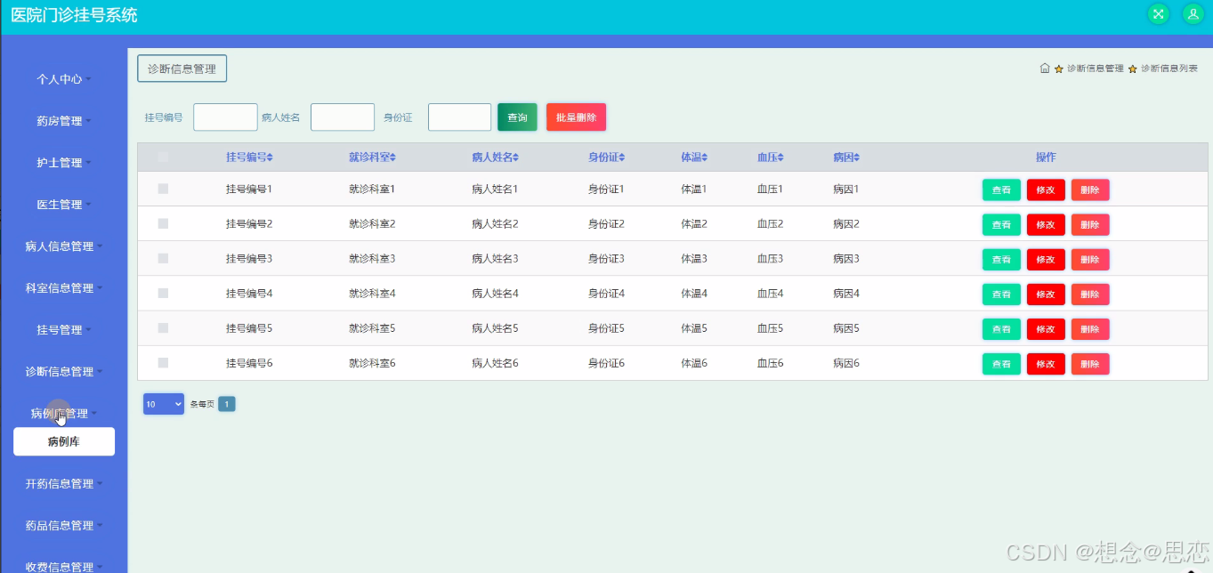Expand the 诊断信息管理 sidebar menu

(x=63, y=372)
